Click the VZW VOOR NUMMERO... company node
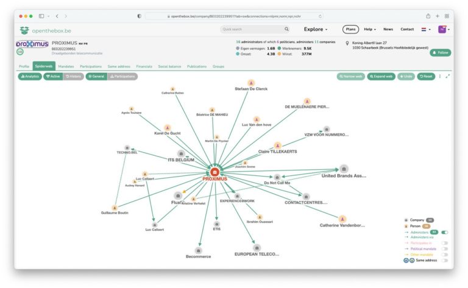The image size is (468, 288). click(x=327, y=130)
